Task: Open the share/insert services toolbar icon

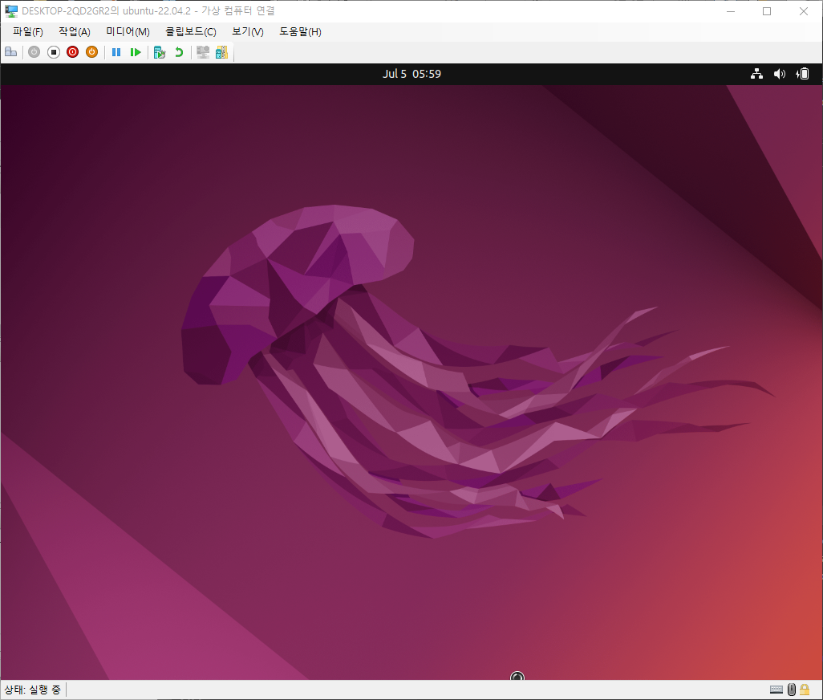Action: pyautogui.click(x=222, y=52)
